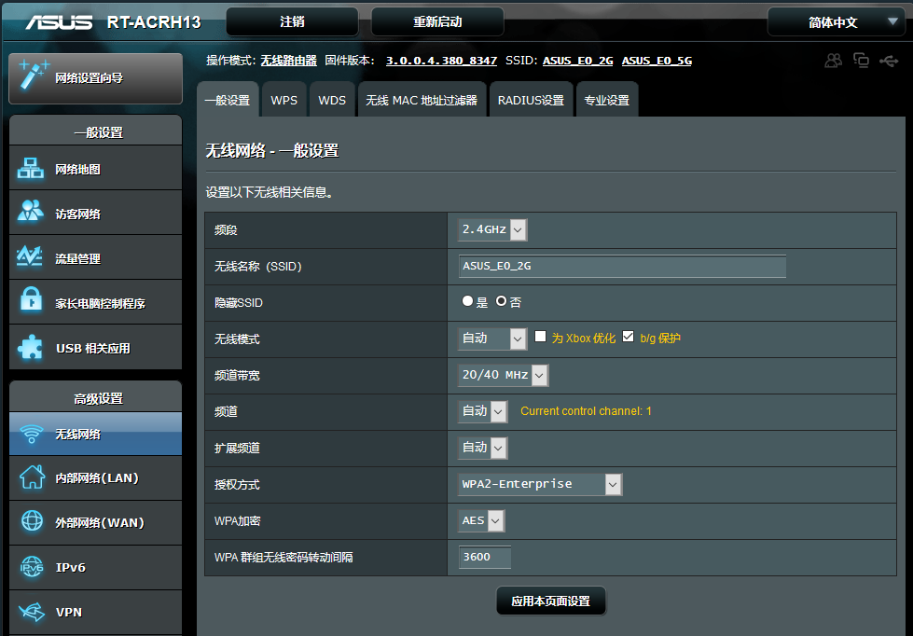
Task: Click the USB status icon
Action: pos(889,61)
